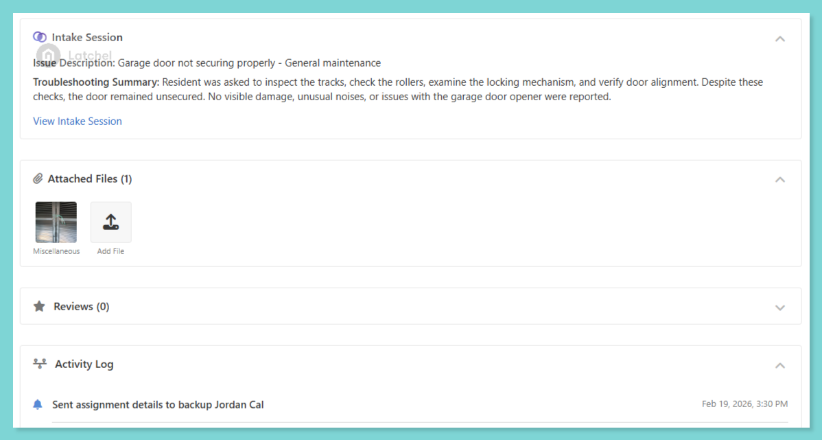Collapse the Activity Log section
The height and width of the screenshot is (440, 822).
(780, 366)
